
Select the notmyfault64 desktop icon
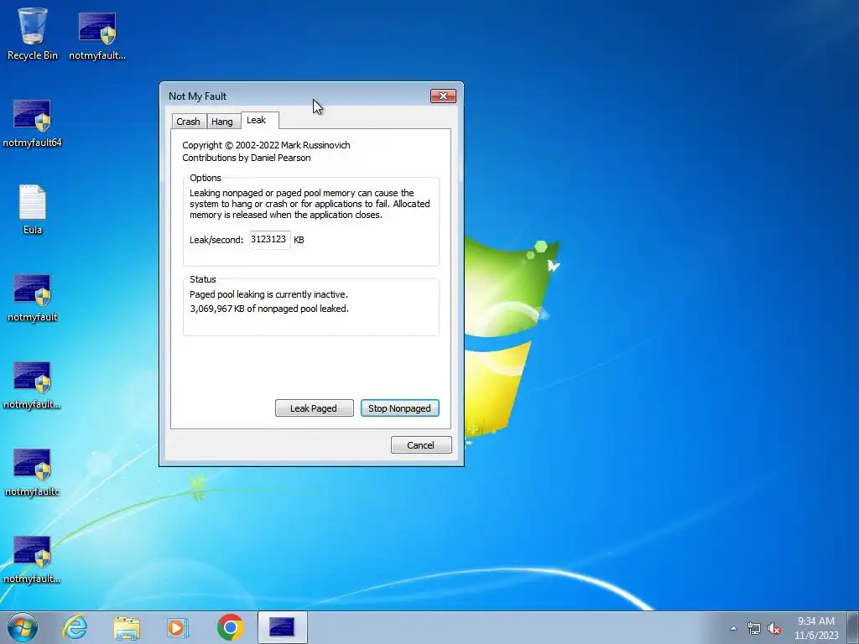[x=33, y=123]
